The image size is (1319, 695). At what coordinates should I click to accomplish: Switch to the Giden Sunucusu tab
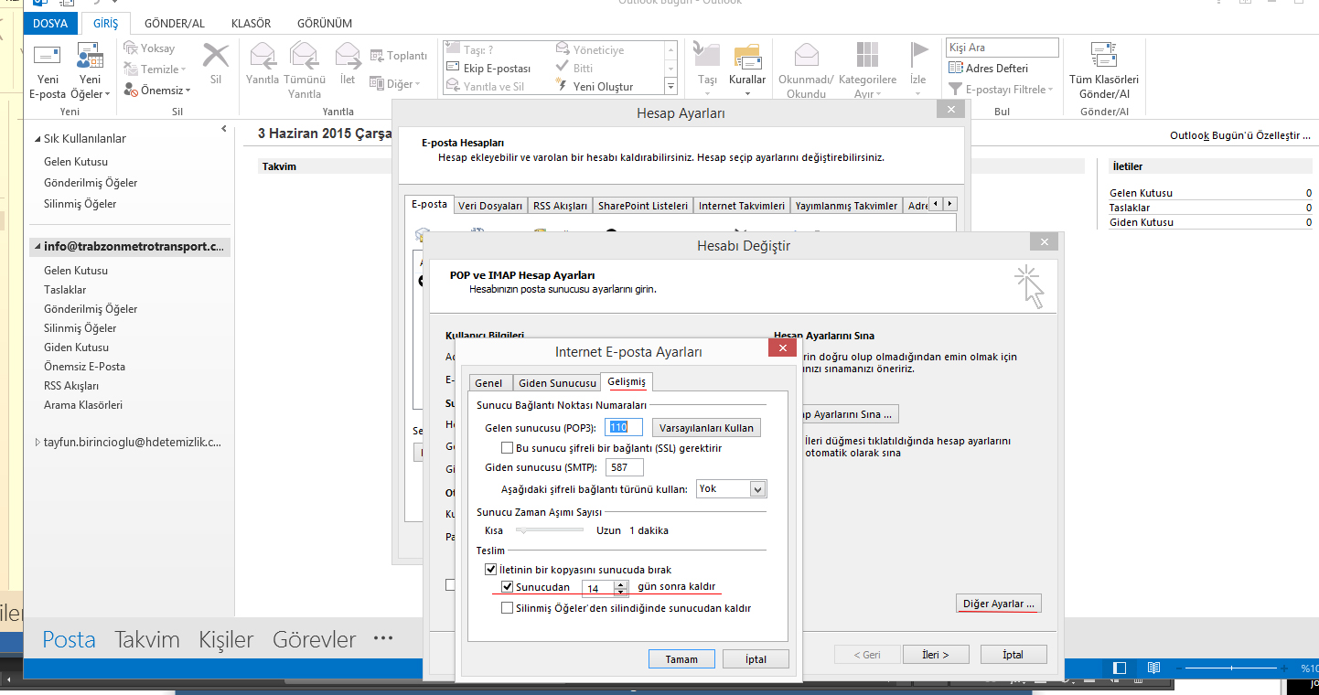(x=557, y=383)
